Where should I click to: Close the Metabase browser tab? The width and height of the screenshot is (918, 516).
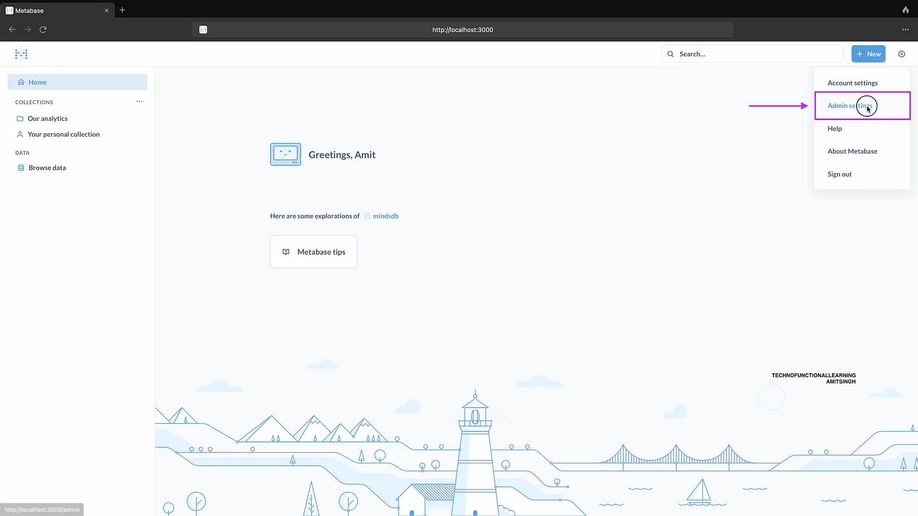[x=106, y=10]
